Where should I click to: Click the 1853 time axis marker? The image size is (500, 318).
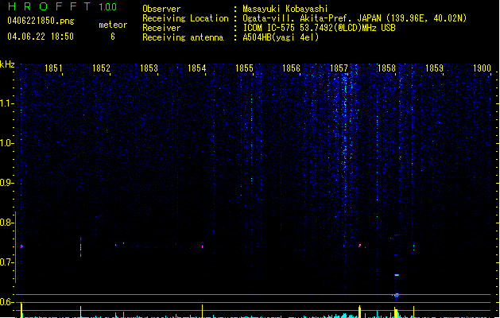pos(149,68)
